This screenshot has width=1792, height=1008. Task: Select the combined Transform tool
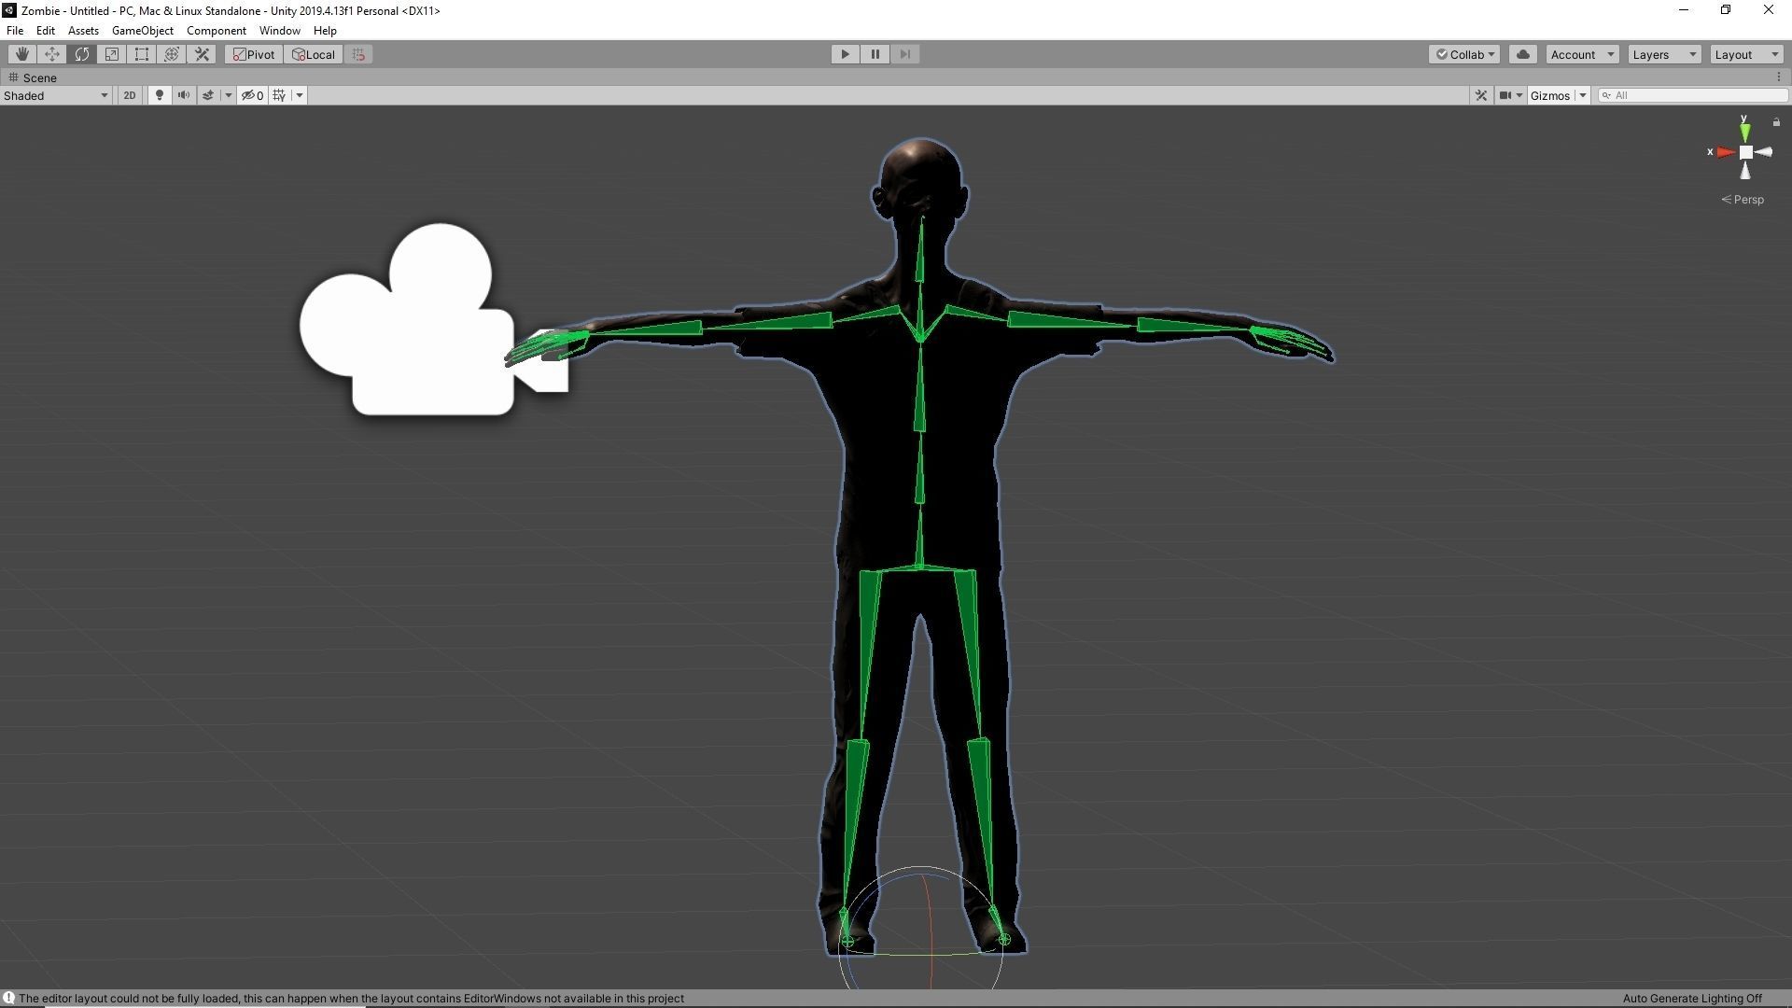pyautogui.click(x=172, y=54)
